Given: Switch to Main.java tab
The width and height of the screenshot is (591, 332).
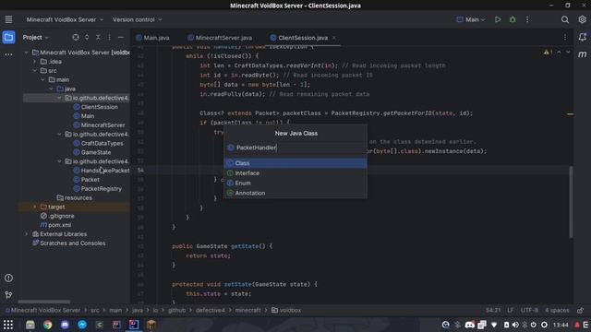Looking at the screenshot, I should pyautogui.click(x=152, y=38).
